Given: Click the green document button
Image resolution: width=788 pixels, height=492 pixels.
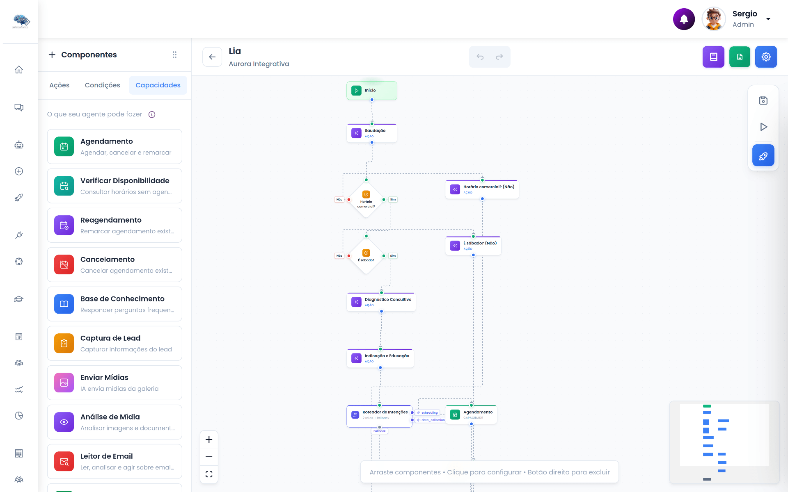Looking at the screenshot, I should [740, 57].
